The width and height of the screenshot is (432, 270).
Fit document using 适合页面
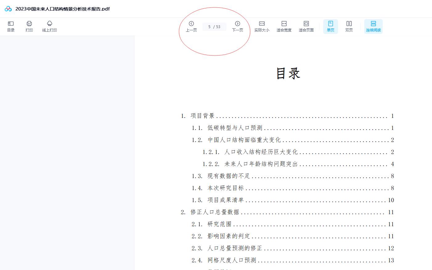coord(306,26)
